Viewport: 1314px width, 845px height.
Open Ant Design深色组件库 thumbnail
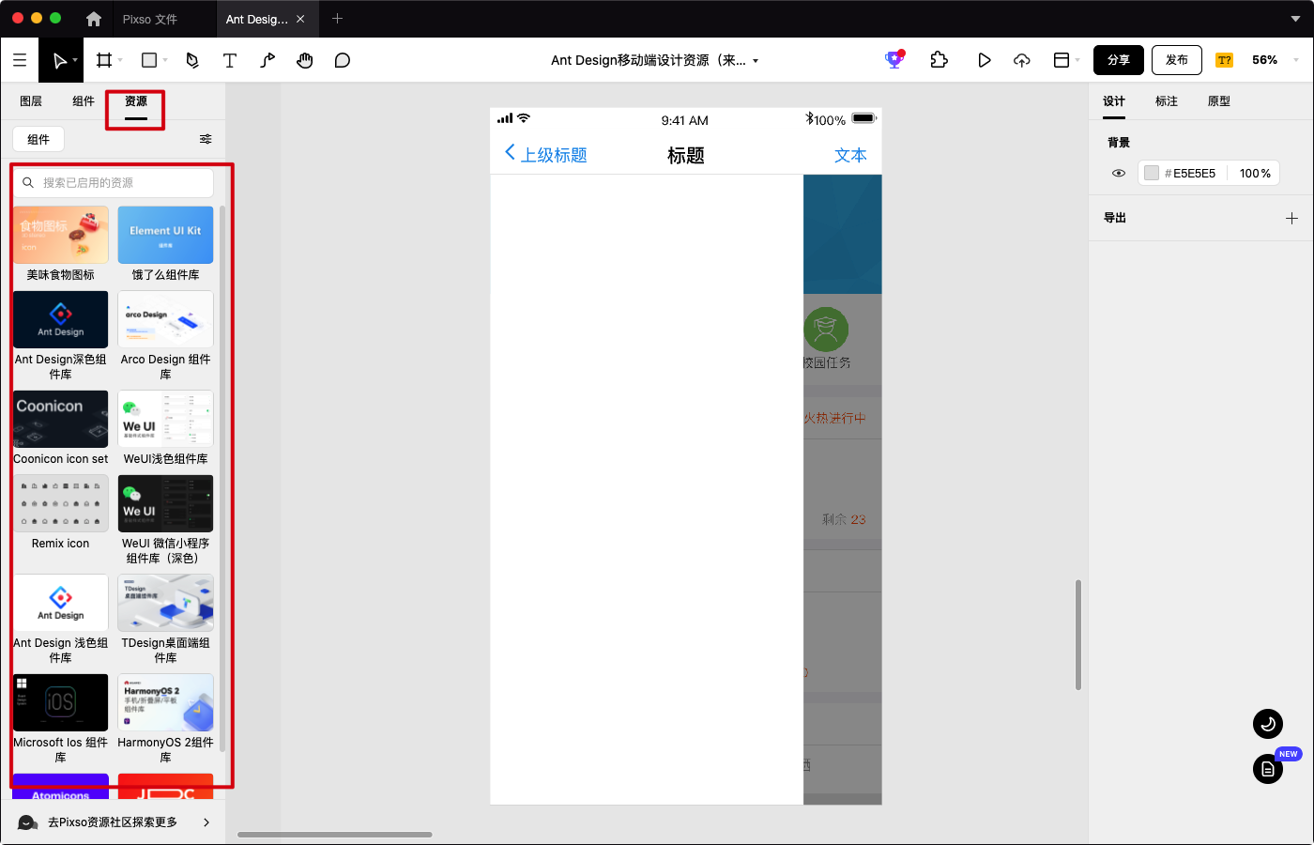tap(60, 319)
